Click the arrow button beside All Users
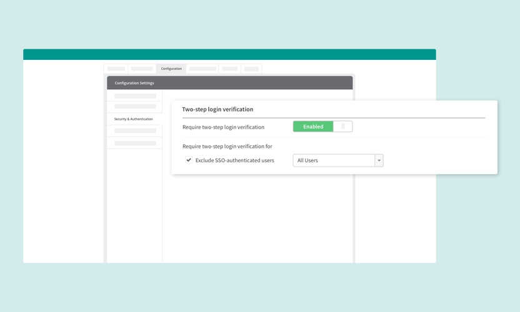The height and width of the screenshot is (312, 520). click(x=379, y=160)
